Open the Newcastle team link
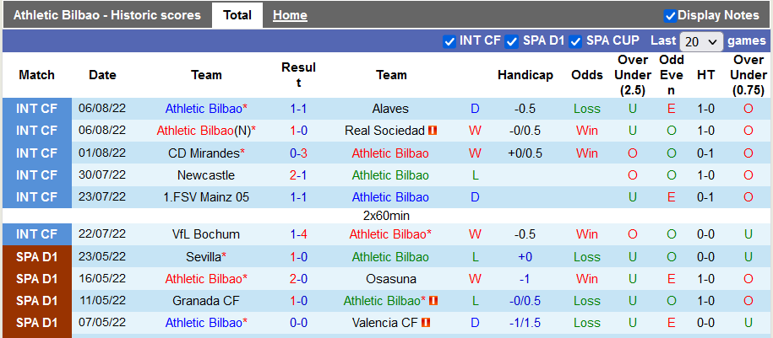 pyautogui.click(x=206, y=175)
